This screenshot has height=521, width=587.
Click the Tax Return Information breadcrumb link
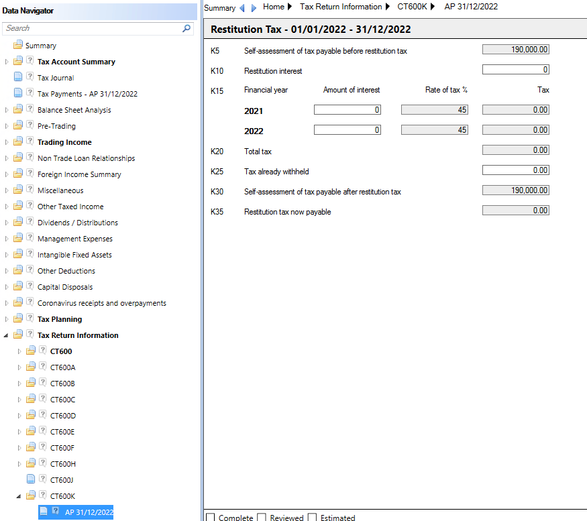341,7
